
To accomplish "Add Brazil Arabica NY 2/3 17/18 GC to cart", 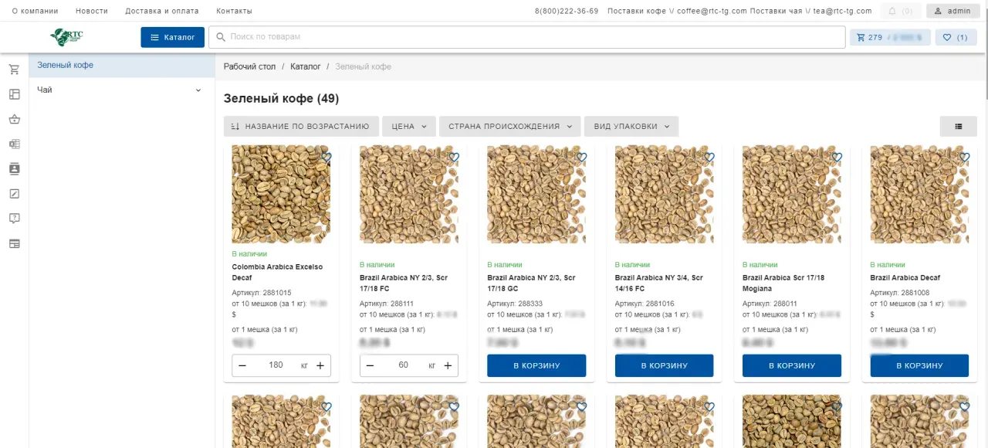I will click(536, 366).
